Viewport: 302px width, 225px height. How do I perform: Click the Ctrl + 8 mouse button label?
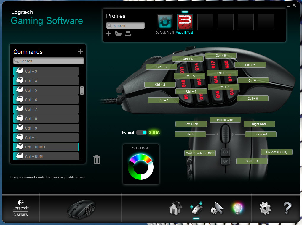coord(222,73)
